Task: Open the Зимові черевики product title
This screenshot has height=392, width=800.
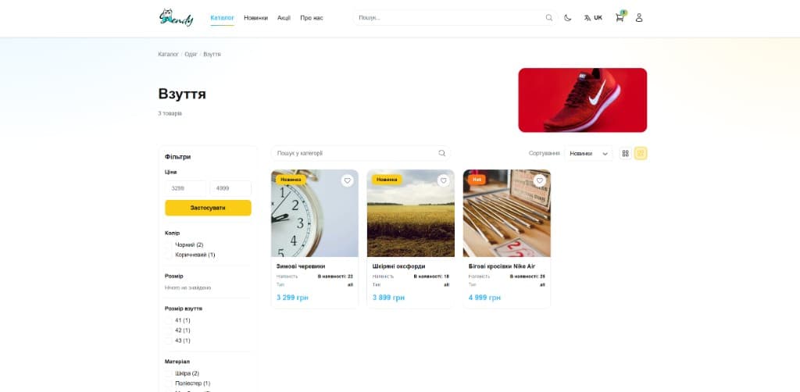Action: click(301, 266)
